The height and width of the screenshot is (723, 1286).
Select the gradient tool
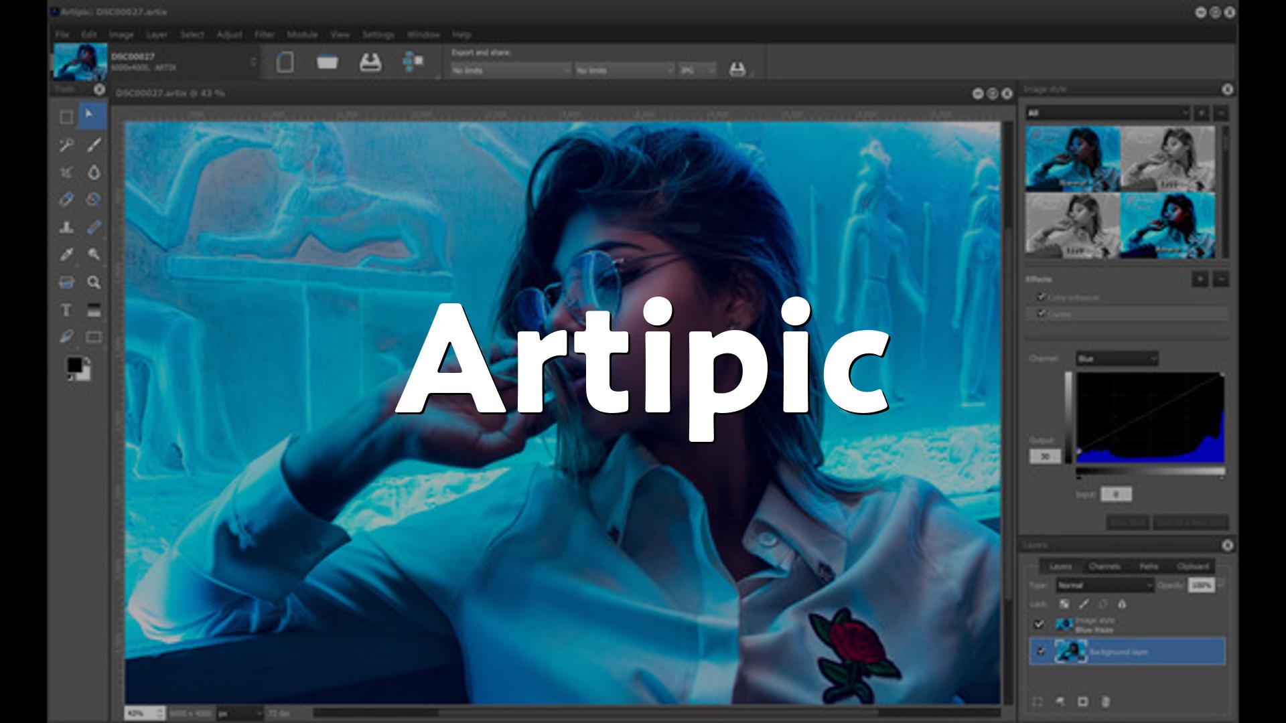click(94, 310)
